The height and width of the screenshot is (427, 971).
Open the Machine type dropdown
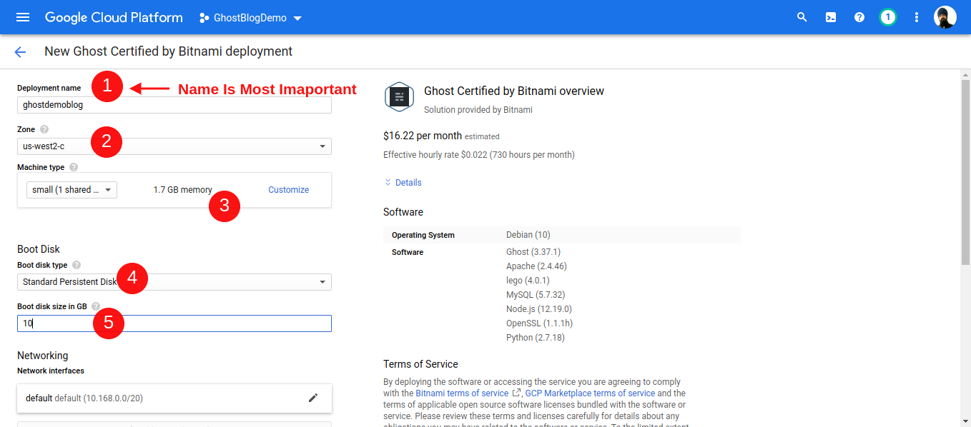tap(71, 189)
